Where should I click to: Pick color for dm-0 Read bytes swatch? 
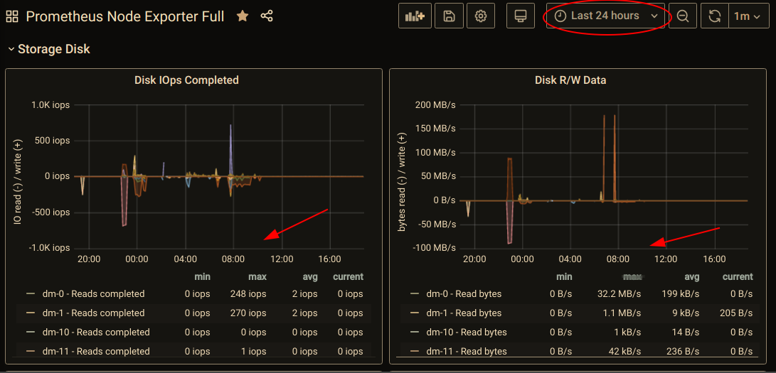click(x=415, y=294)
